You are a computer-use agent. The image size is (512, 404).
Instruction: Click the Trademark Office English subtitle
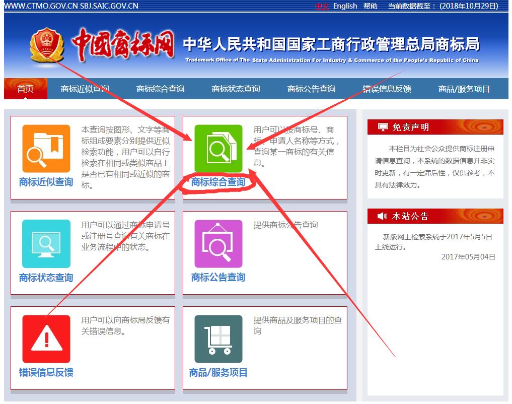(x=332, y=60)
